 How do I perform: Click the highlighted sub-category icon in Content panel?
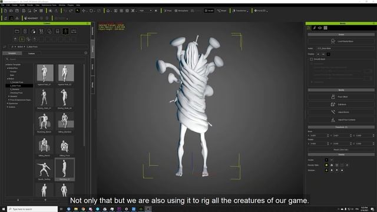click(x=22, y=39)
